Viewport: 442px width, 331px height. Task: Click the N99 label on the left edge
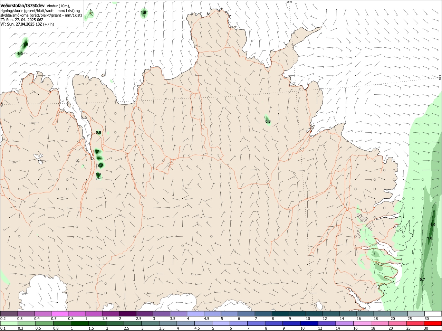coord(2,104)
